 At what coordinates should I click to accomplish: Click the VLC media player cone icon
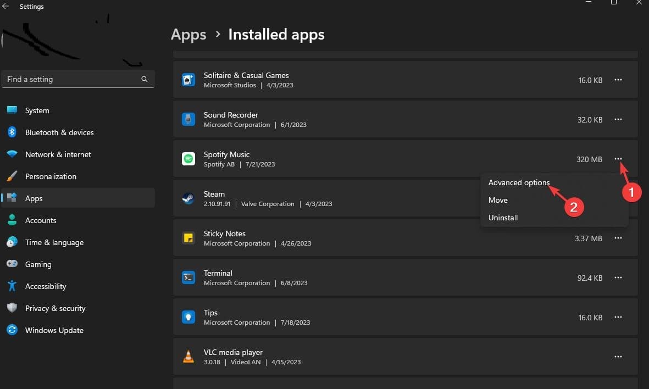188,356
